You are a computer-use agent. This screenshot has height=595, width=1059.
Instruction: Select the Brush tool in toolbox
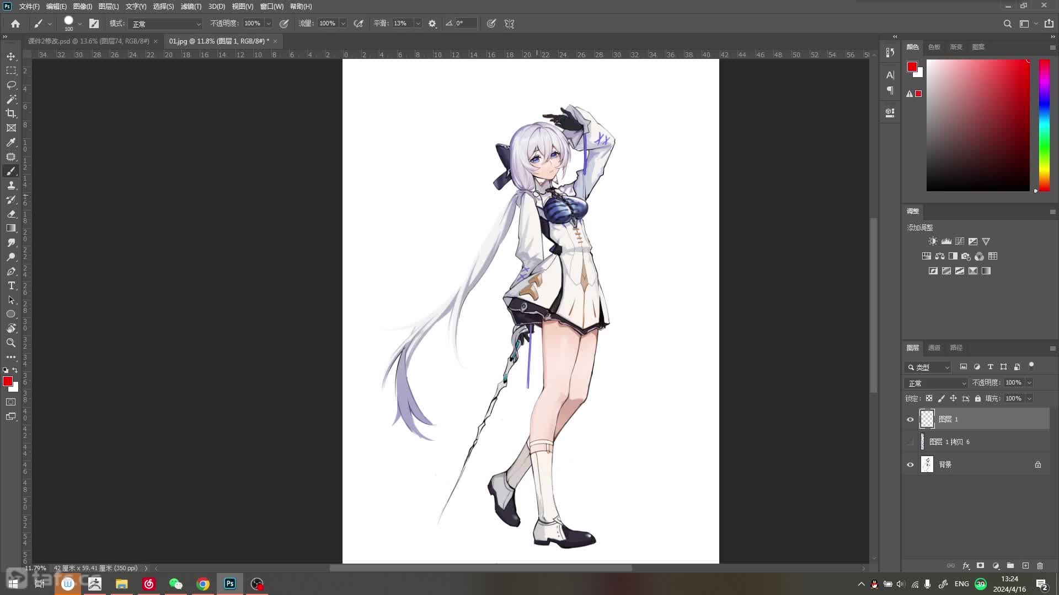(x=11, y=171)
